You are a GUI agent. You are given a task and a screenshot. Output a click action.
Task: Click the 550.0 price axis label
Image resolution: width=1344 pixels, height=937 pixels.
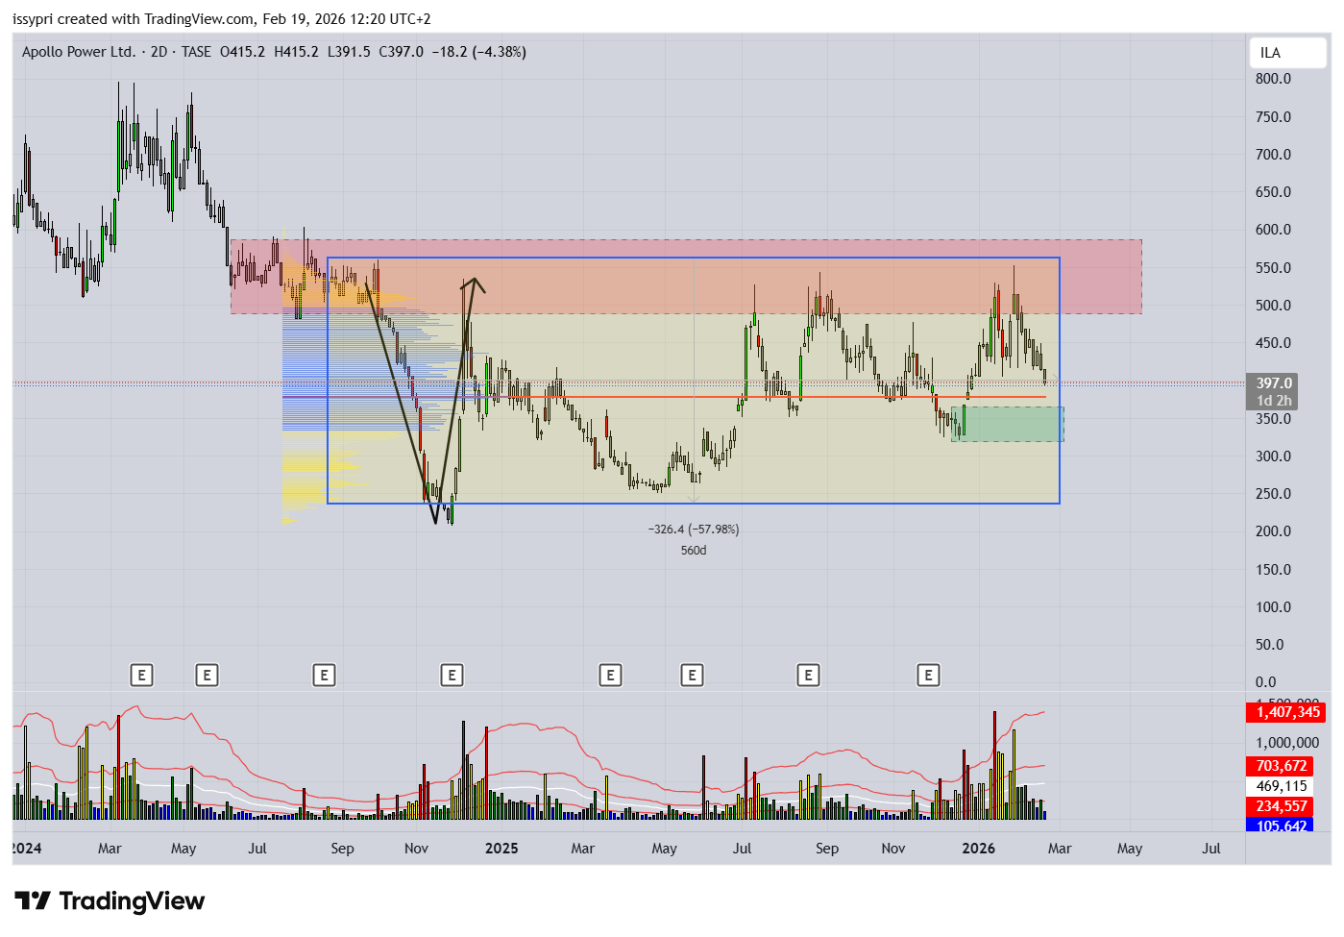(1273, 268)
